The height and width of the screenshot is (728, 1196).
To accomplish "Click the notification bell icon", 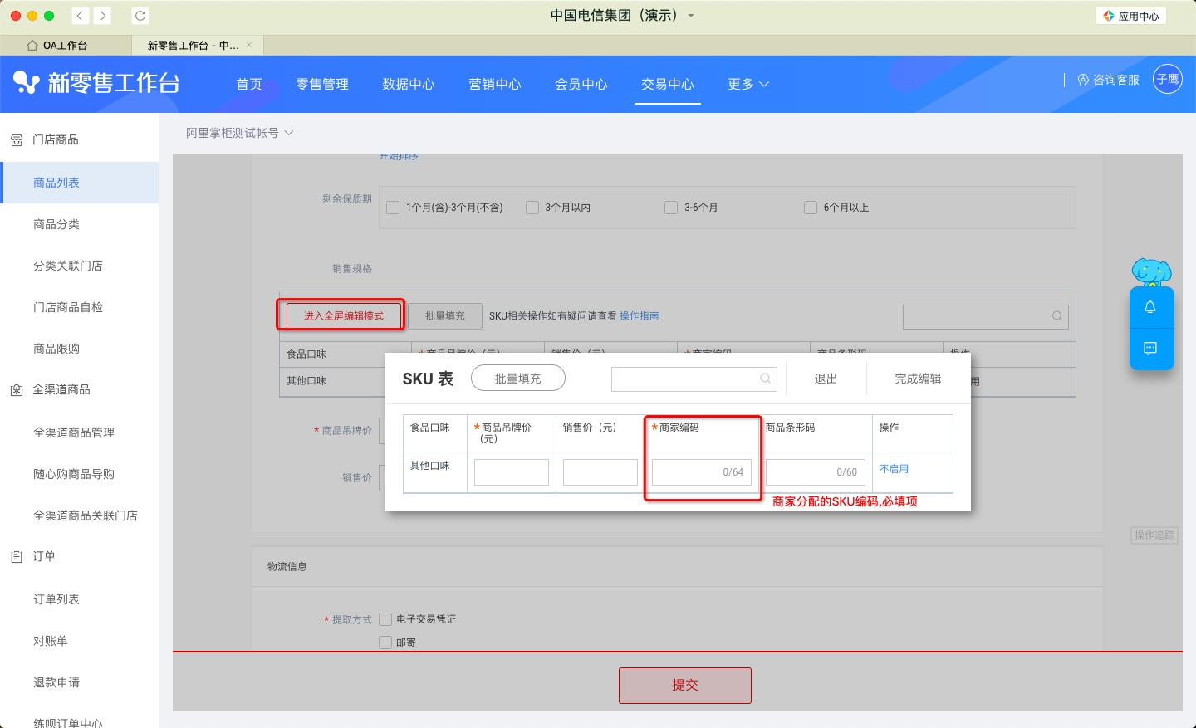I will (1150, 306).
